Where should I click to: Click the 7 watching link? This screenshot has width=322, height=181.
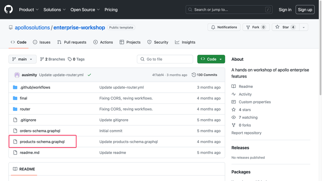coord(248,118)
